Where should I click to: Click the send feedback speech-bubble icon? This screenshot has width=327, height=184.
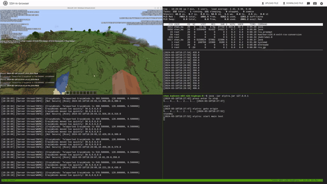(308, 3)
